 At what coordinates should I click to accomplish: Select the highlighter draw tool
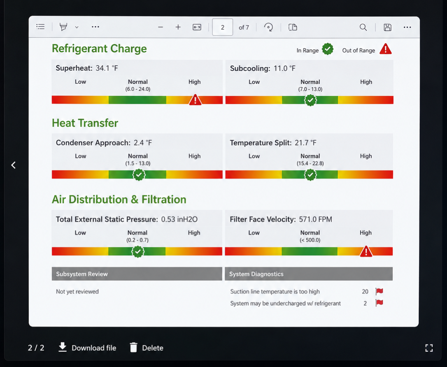63,27
